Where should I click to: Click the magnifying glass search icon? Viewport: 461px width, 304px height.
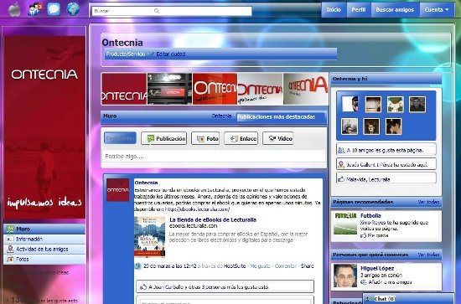[x=157, y=11]
